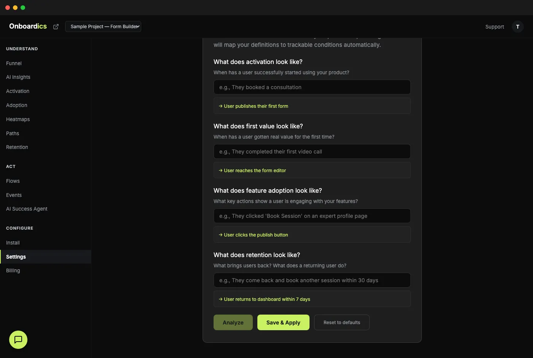Viewport: 533px width, 358px height.
Task: Focus the feature adoption text field
Action: click(312, 216)
